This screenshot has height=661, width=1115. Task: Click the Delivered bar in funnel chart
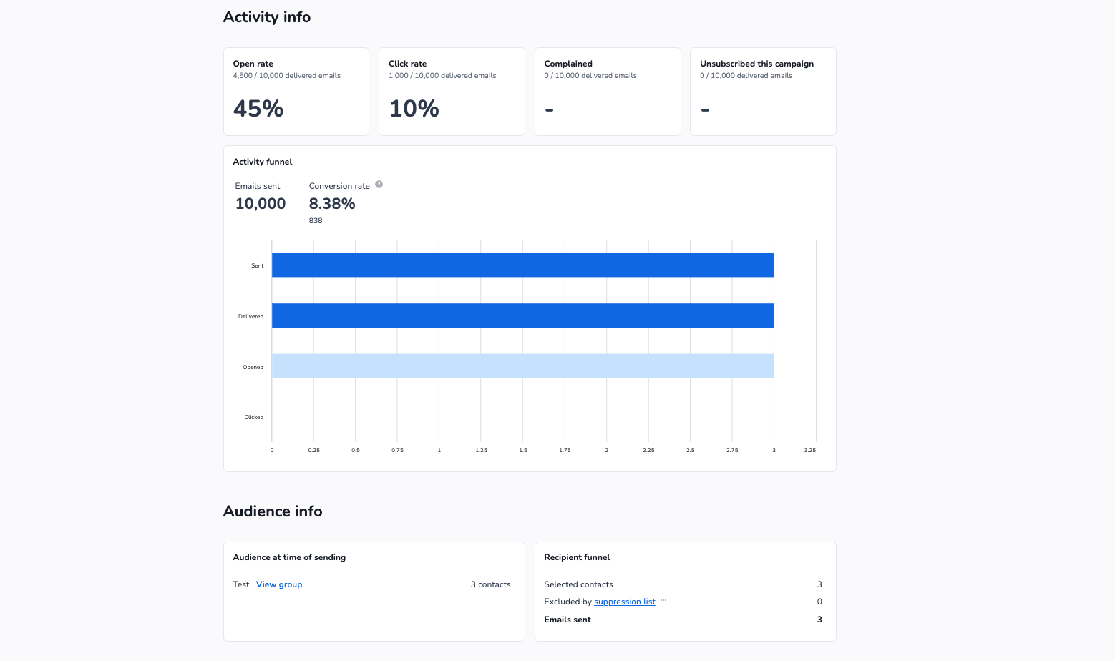pyautogui.click(x=522, y=315)
